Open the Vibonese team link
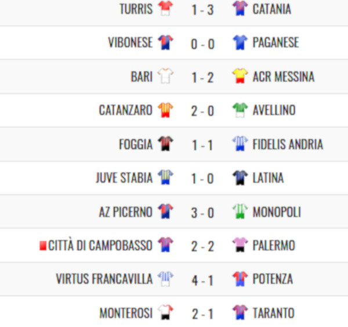This screenshot has width=348, height=327. (130, 42)
